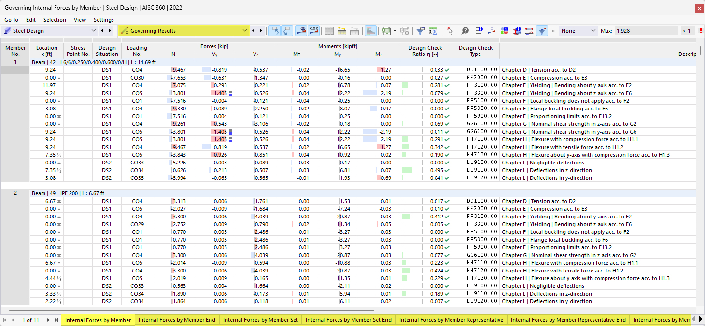Switch to Internal Forces by Member Set End tab

(x=349, y=320)
